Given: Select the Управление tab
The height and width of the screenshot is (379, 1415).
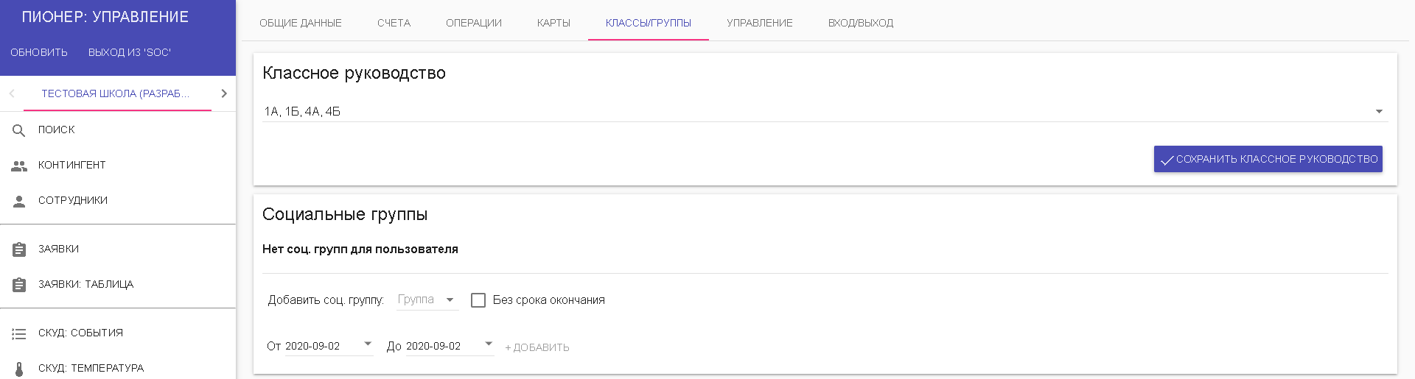Looking at the screenshot, I should click(760, 23).
